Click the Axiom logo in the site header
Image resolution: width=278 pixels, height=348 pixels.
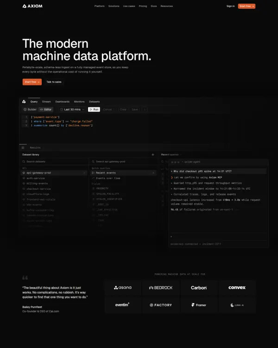(32, 6)
